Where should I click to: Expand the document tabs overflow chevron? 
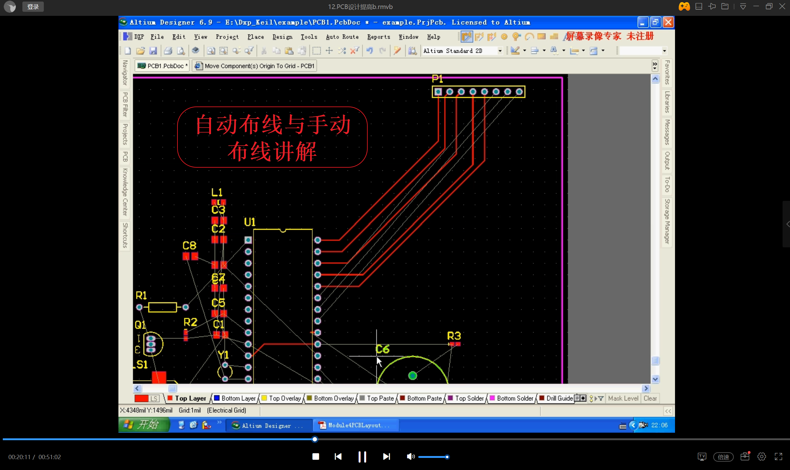click(x=655, y=66)
